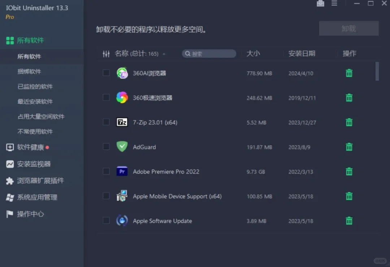The image size is (390, 267).
Task: Open the hamburger menu at top right
Action: 334,4
